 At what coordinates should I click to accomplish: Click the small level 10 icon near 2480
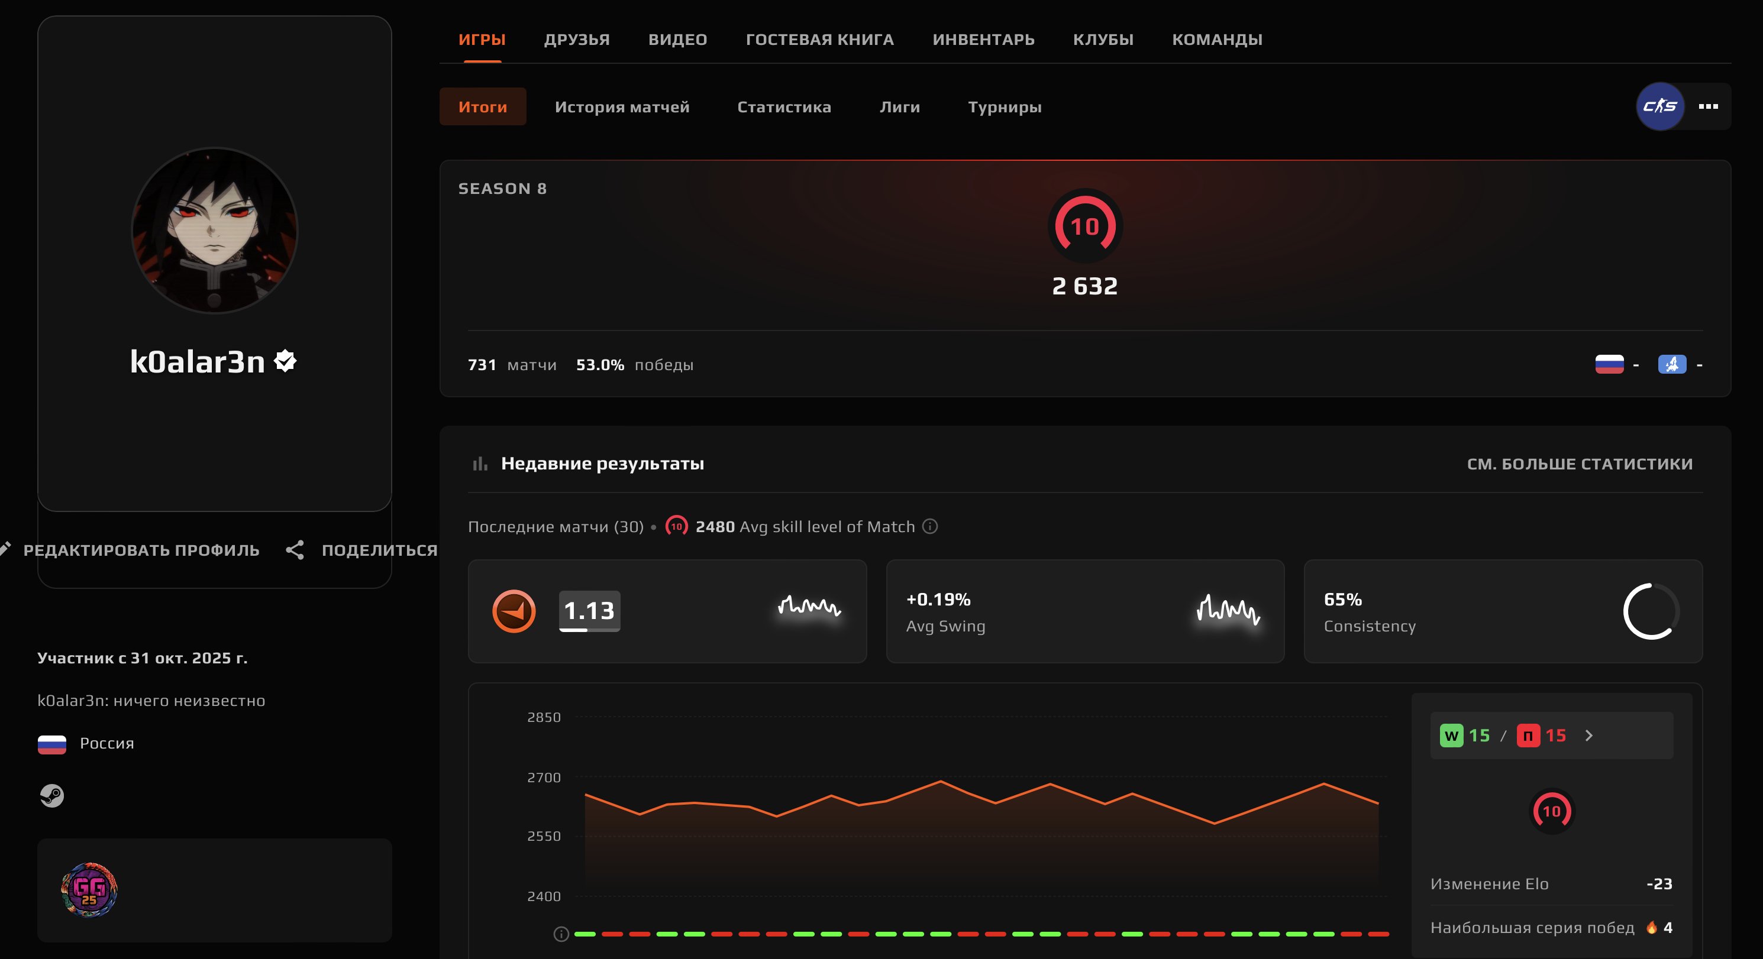676,526
